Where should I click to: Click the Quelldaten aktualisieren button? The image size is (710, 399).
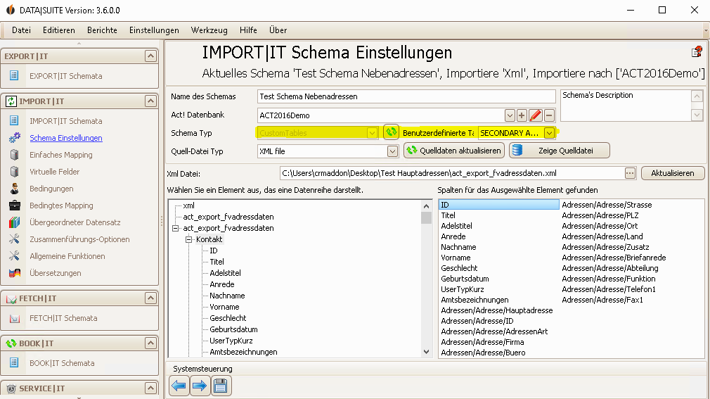pos(453,151)
